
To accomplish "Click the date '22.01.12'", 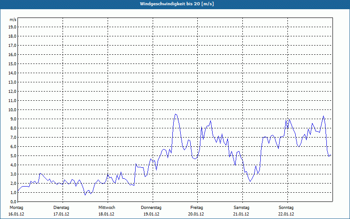I will 286,214.
